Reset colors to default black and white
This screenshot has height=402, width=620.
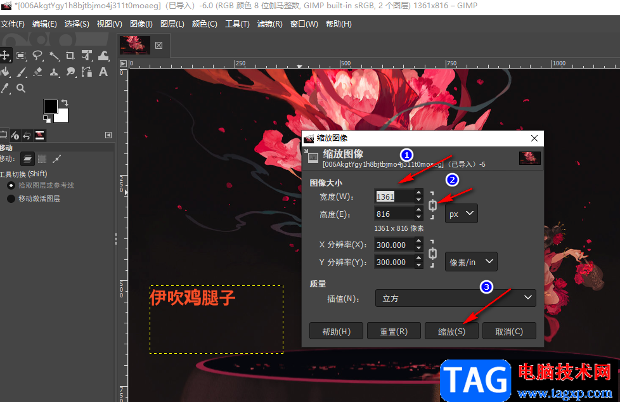pyautogui.click(x=47, y=119)
